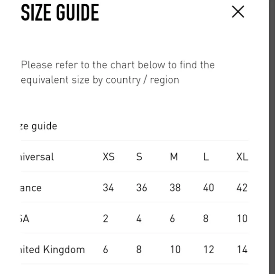Image resolution: width=275 pixels, height=274 pixels.
Task: Click the France row label
Action: (x=31, y=188)
